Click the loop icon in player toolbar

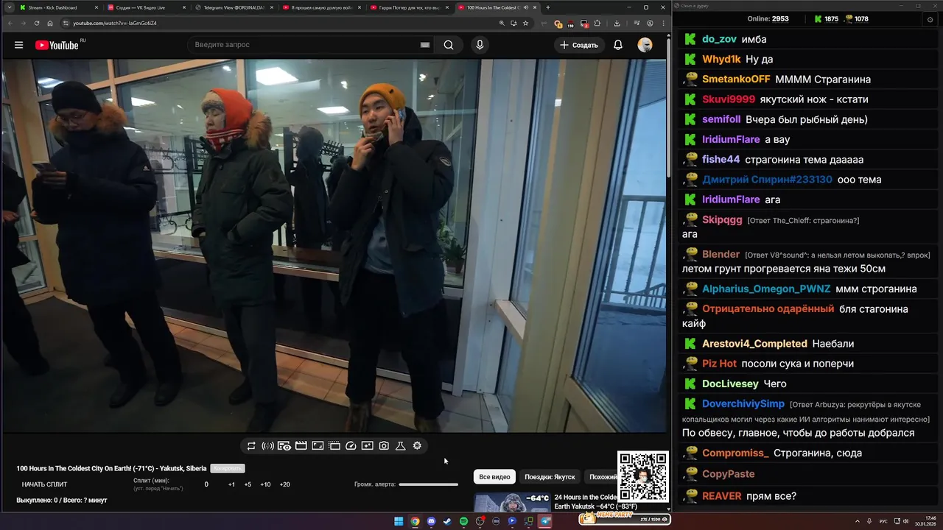[251, 446]
